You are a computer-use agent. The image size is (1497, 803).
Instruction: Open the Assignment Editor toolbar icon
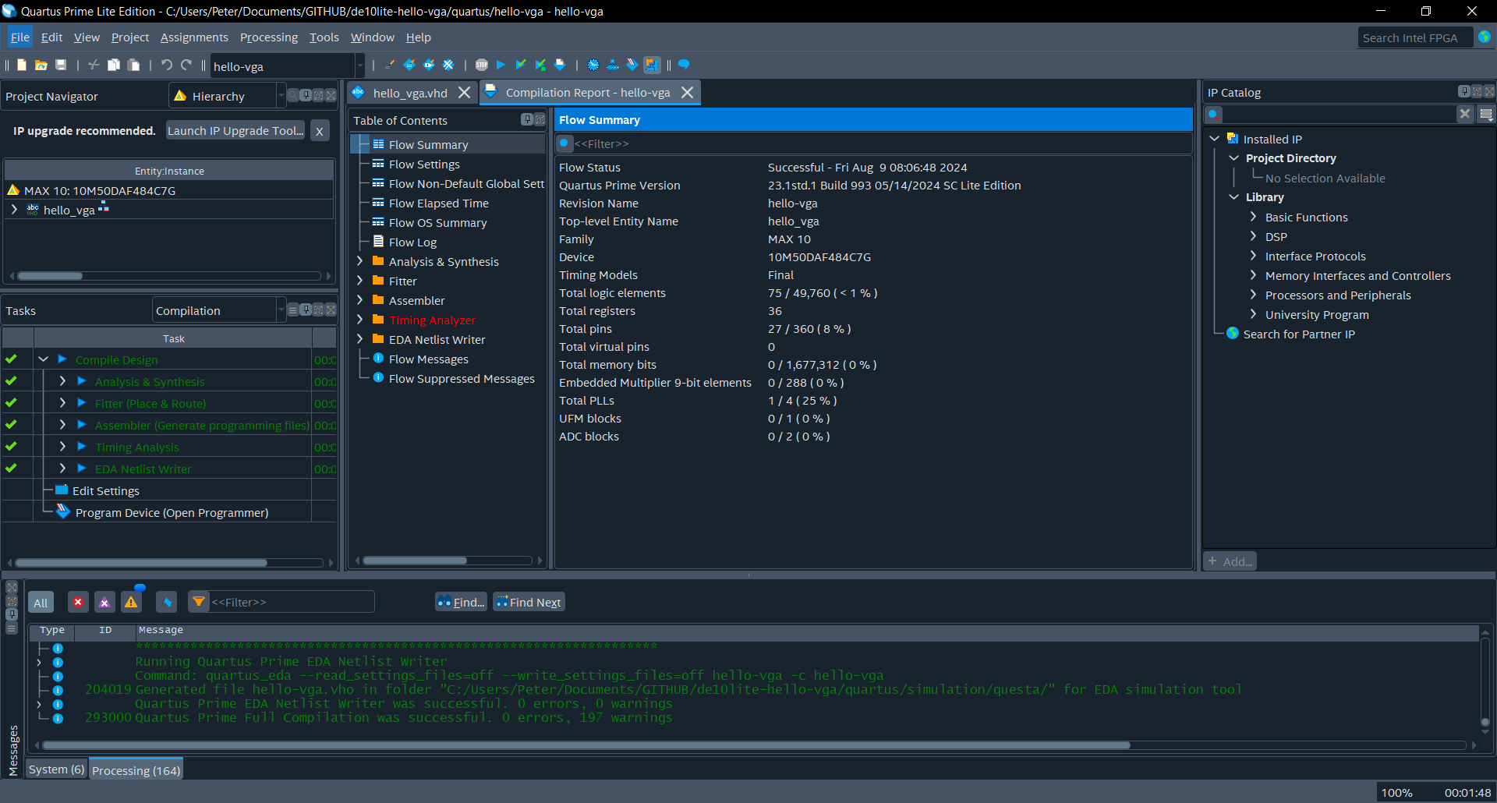[x=409, y=65]
